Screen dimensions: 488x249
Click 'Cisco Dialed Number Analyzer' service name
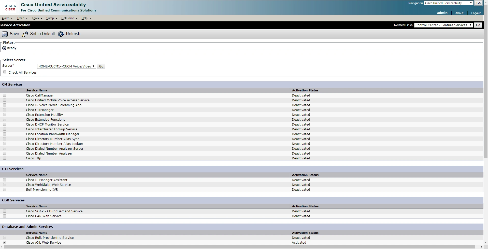[x=49, y=153]
